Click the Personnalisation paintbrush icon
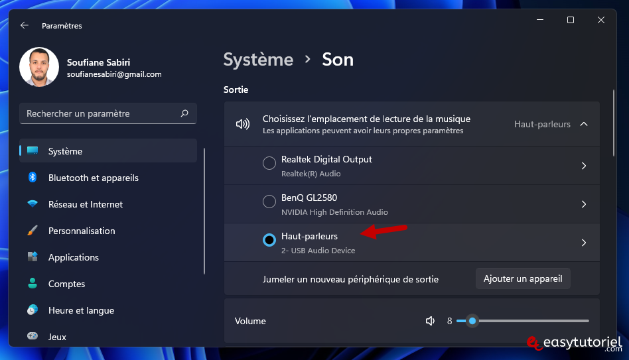 [33, 231]
